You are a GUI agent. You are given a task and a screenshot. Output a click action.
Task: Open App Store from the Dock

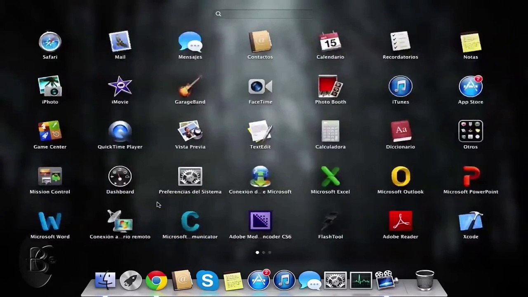[x=259, y=280]
